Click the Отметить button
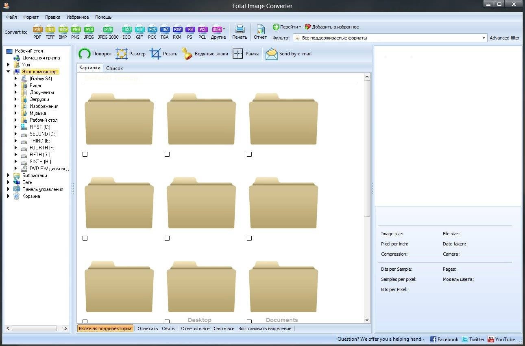 point(148,328)
